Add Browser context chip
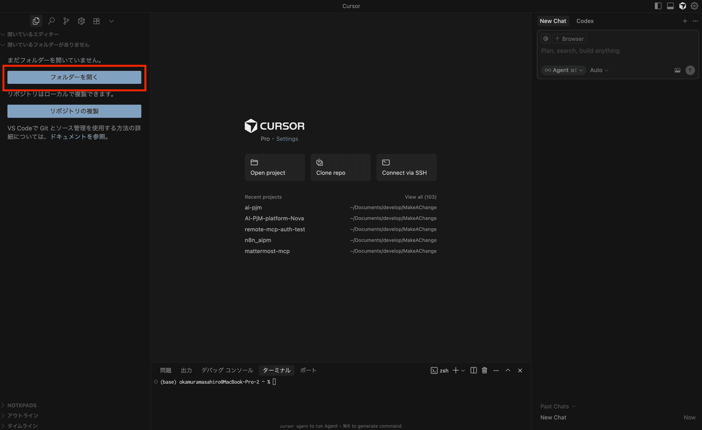This screenshot has height=430, width=702. pyautogui.click(x=569, y=39)
